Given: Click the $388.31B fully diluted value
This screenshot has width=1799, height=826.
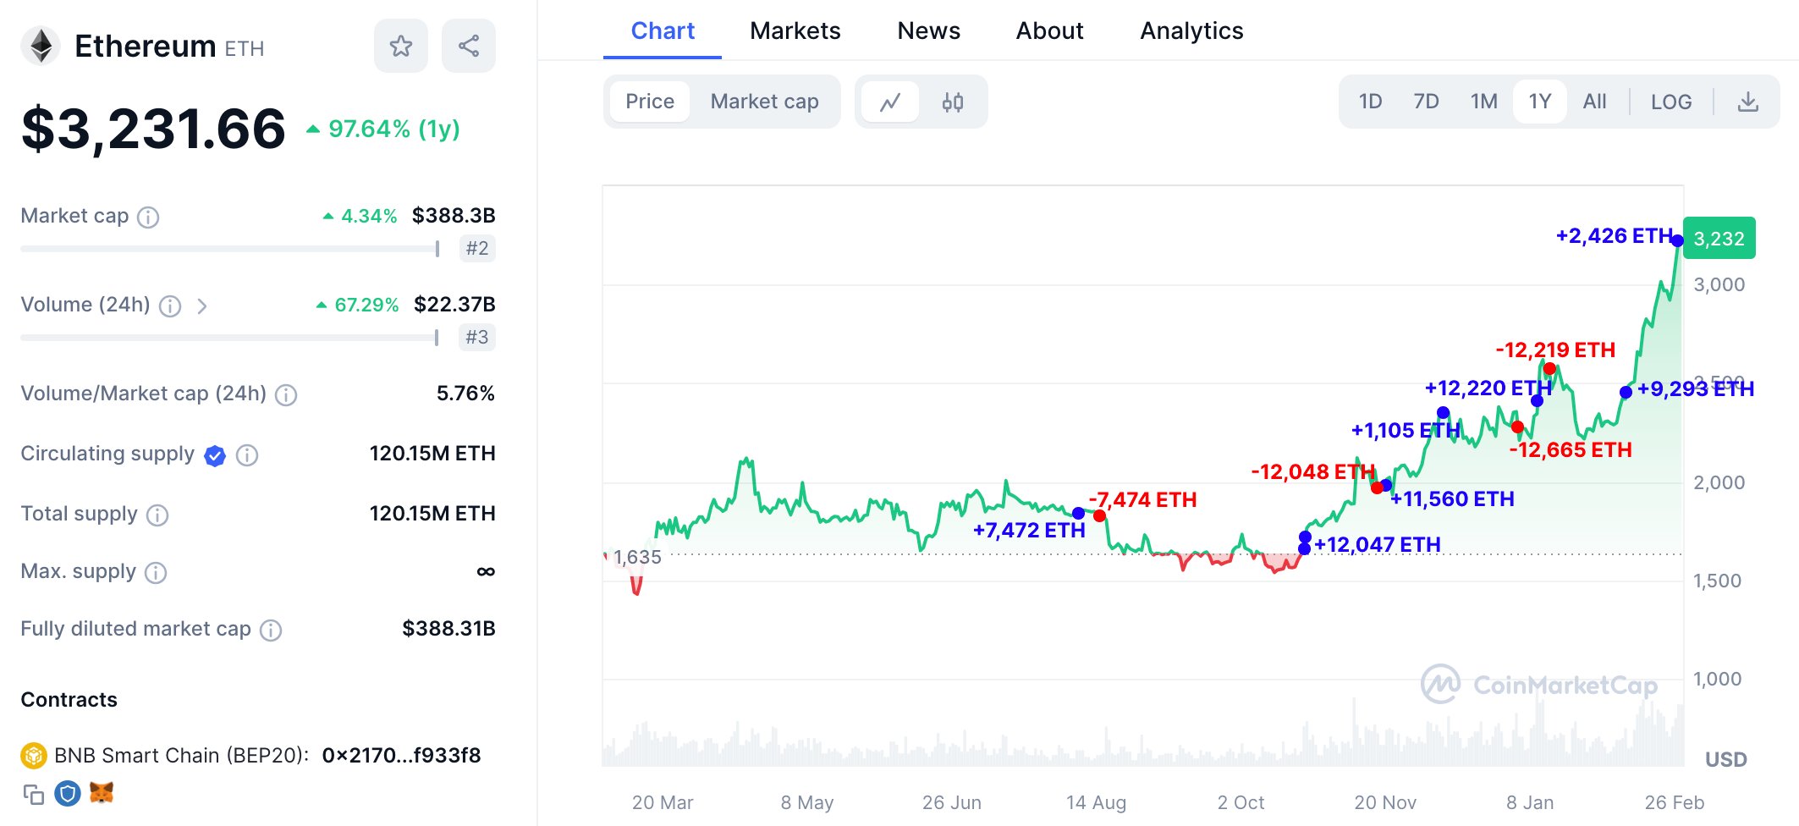Looking at the screenshot, I should [448, 629].
